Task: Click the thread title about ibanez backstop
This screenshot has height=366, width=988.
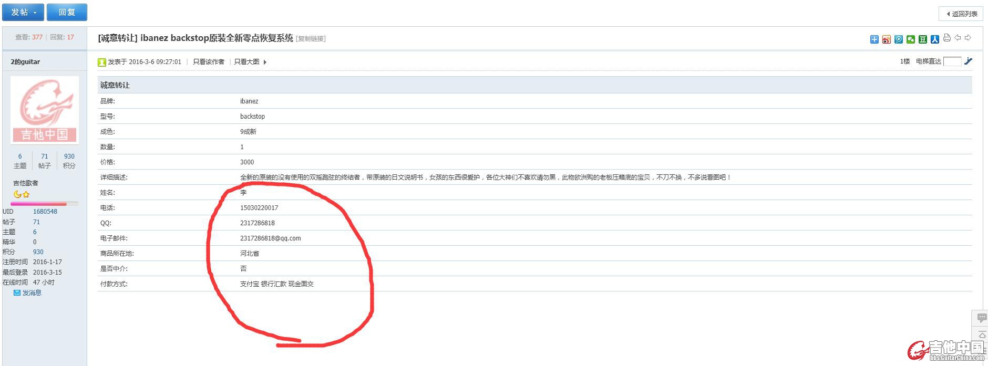Action: click(x=217, y=38)
